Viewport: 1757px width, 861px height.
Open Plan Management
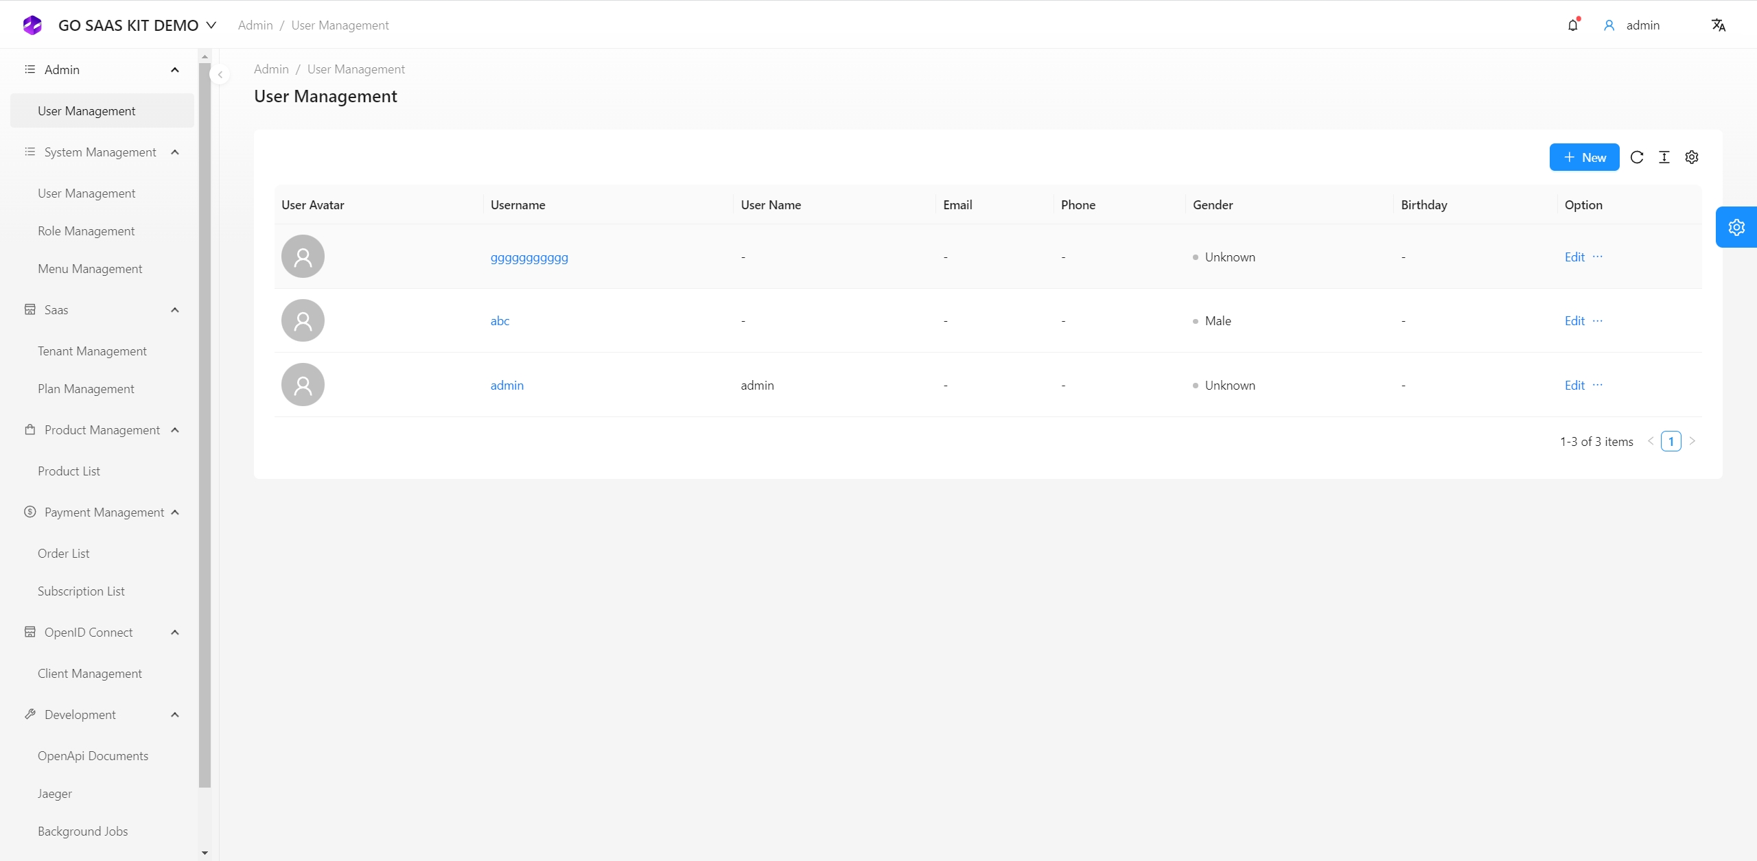[102, 389]
